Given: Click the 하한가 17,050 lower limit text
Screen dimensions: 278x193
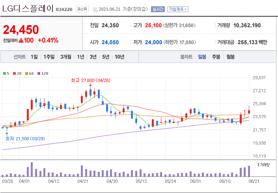Looking at the screenshot, I should point(179,42).
